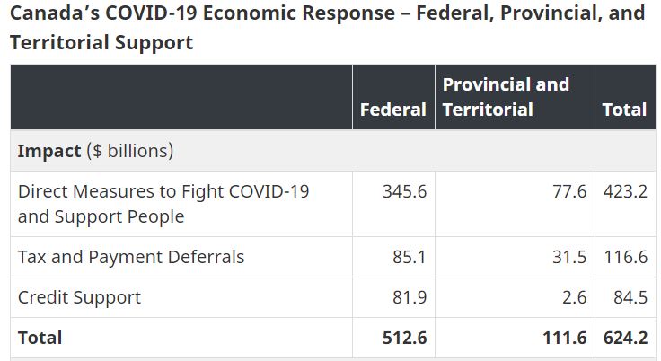Click the bold Total row label

(x=40, y=338)
